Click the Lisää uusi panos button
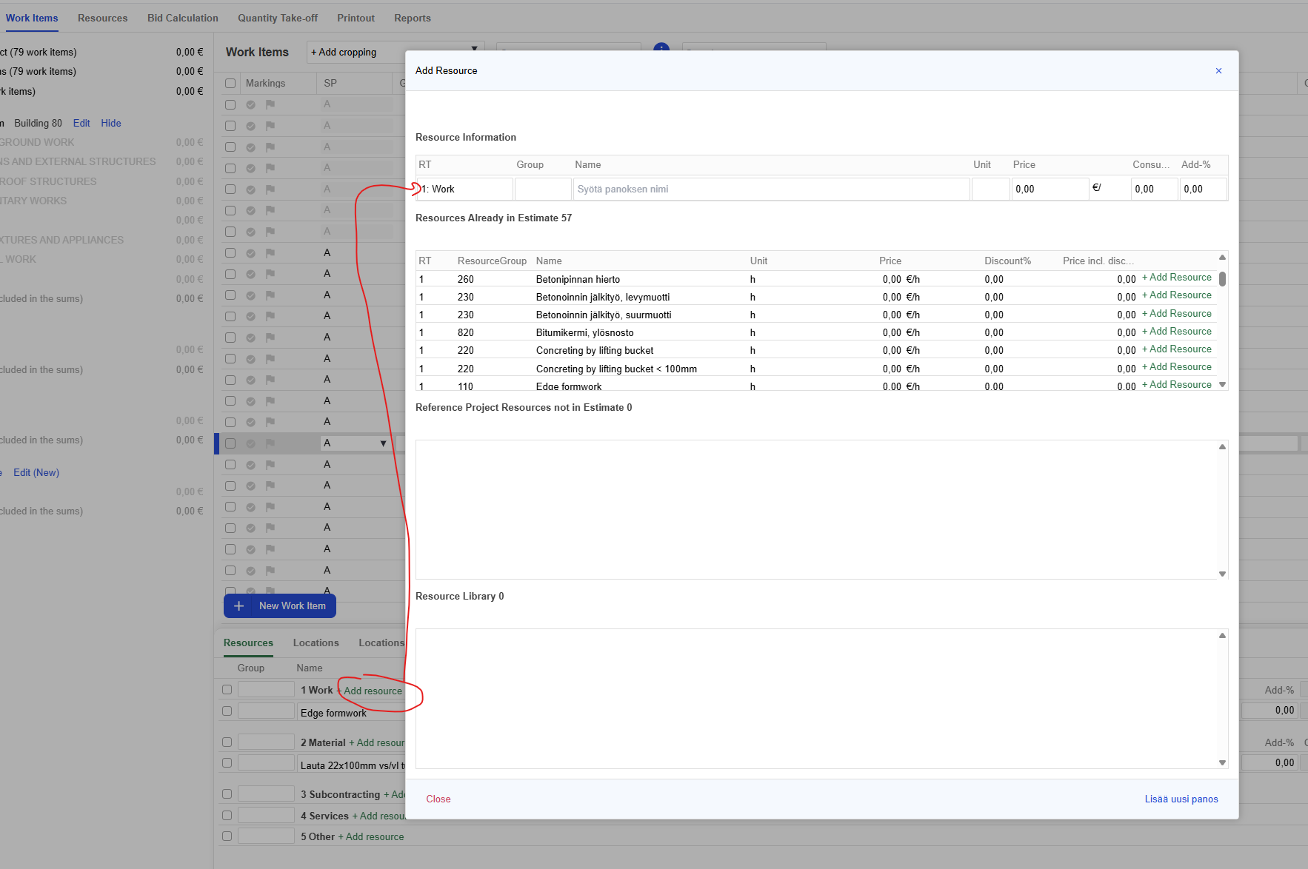The height and width of the screenshot is (869, 1308). point(1181,799)
